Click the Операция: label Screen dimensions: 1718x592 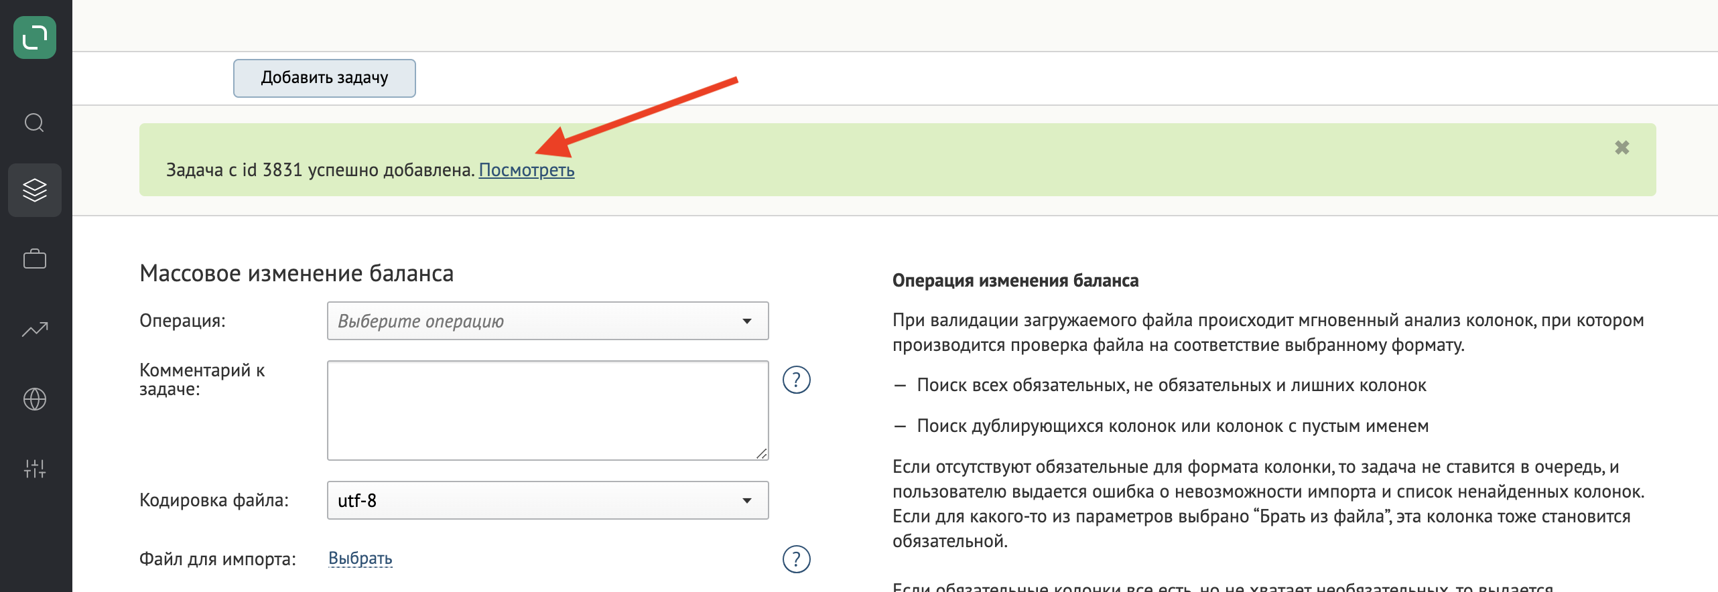[x=182, y=321]
